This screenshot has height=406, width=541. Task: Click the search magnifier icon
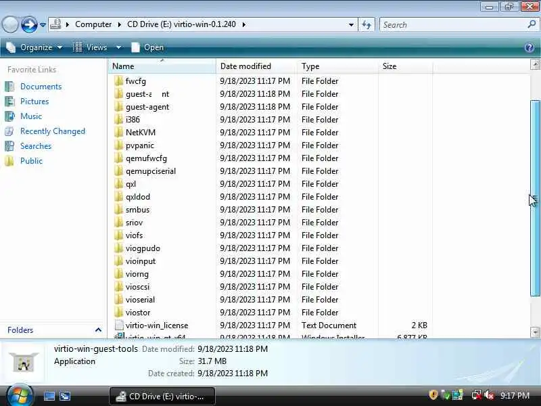pyautogui.click(x=532, y=24)
